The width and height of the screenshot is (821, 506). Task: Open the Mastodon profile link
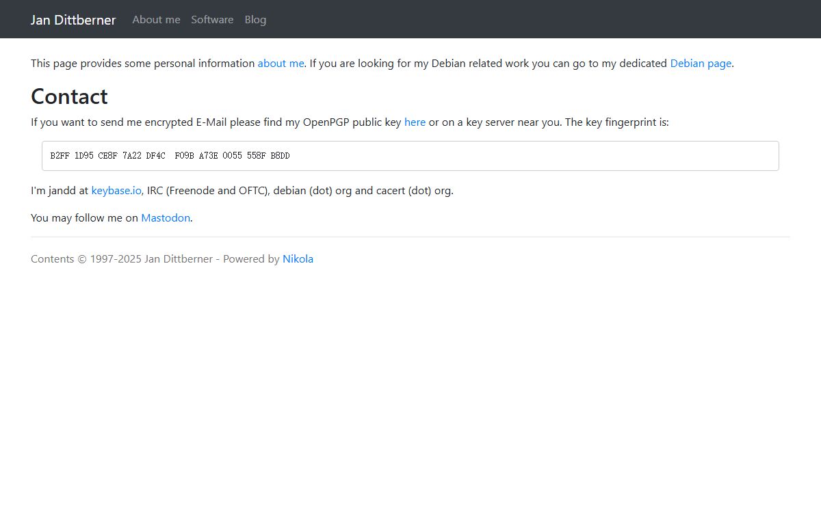[166, 218]
